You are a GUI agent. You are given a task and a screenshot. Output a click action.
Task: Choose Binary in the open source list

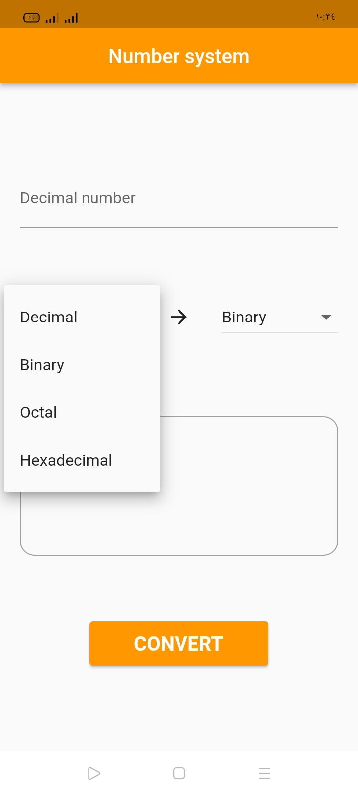point(82,365)
